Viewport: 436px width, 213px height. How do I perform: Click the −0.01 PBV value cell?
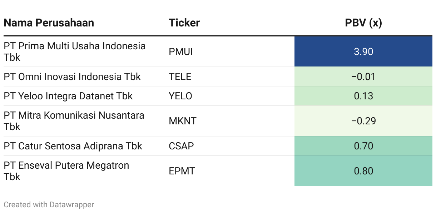click(363, 76)
